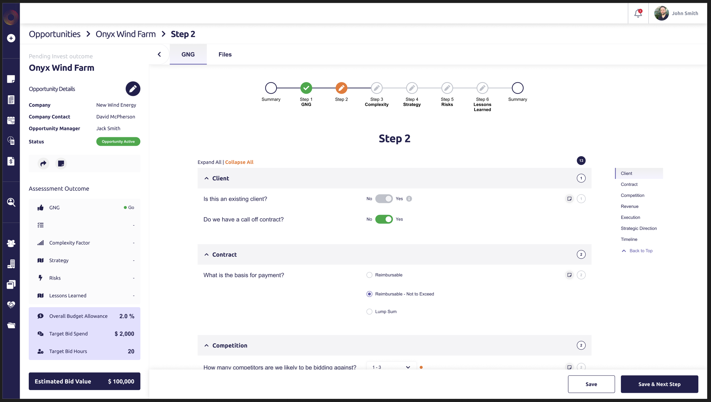Collapse the Contract section
This screenshot has width=711, height=402.
[206, 255]
